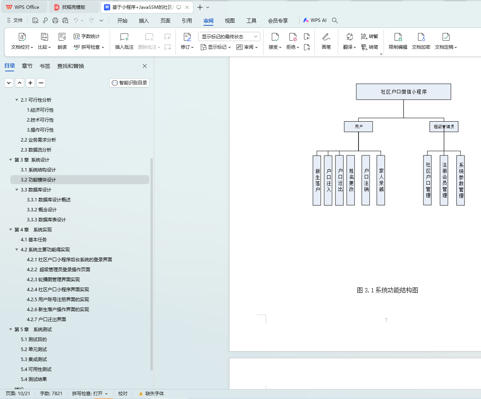Viewport: 481px width, 399px height.
Task: Click the 显示标记 show markup icon
Action: pyautogui.click(x=203, y=47)
